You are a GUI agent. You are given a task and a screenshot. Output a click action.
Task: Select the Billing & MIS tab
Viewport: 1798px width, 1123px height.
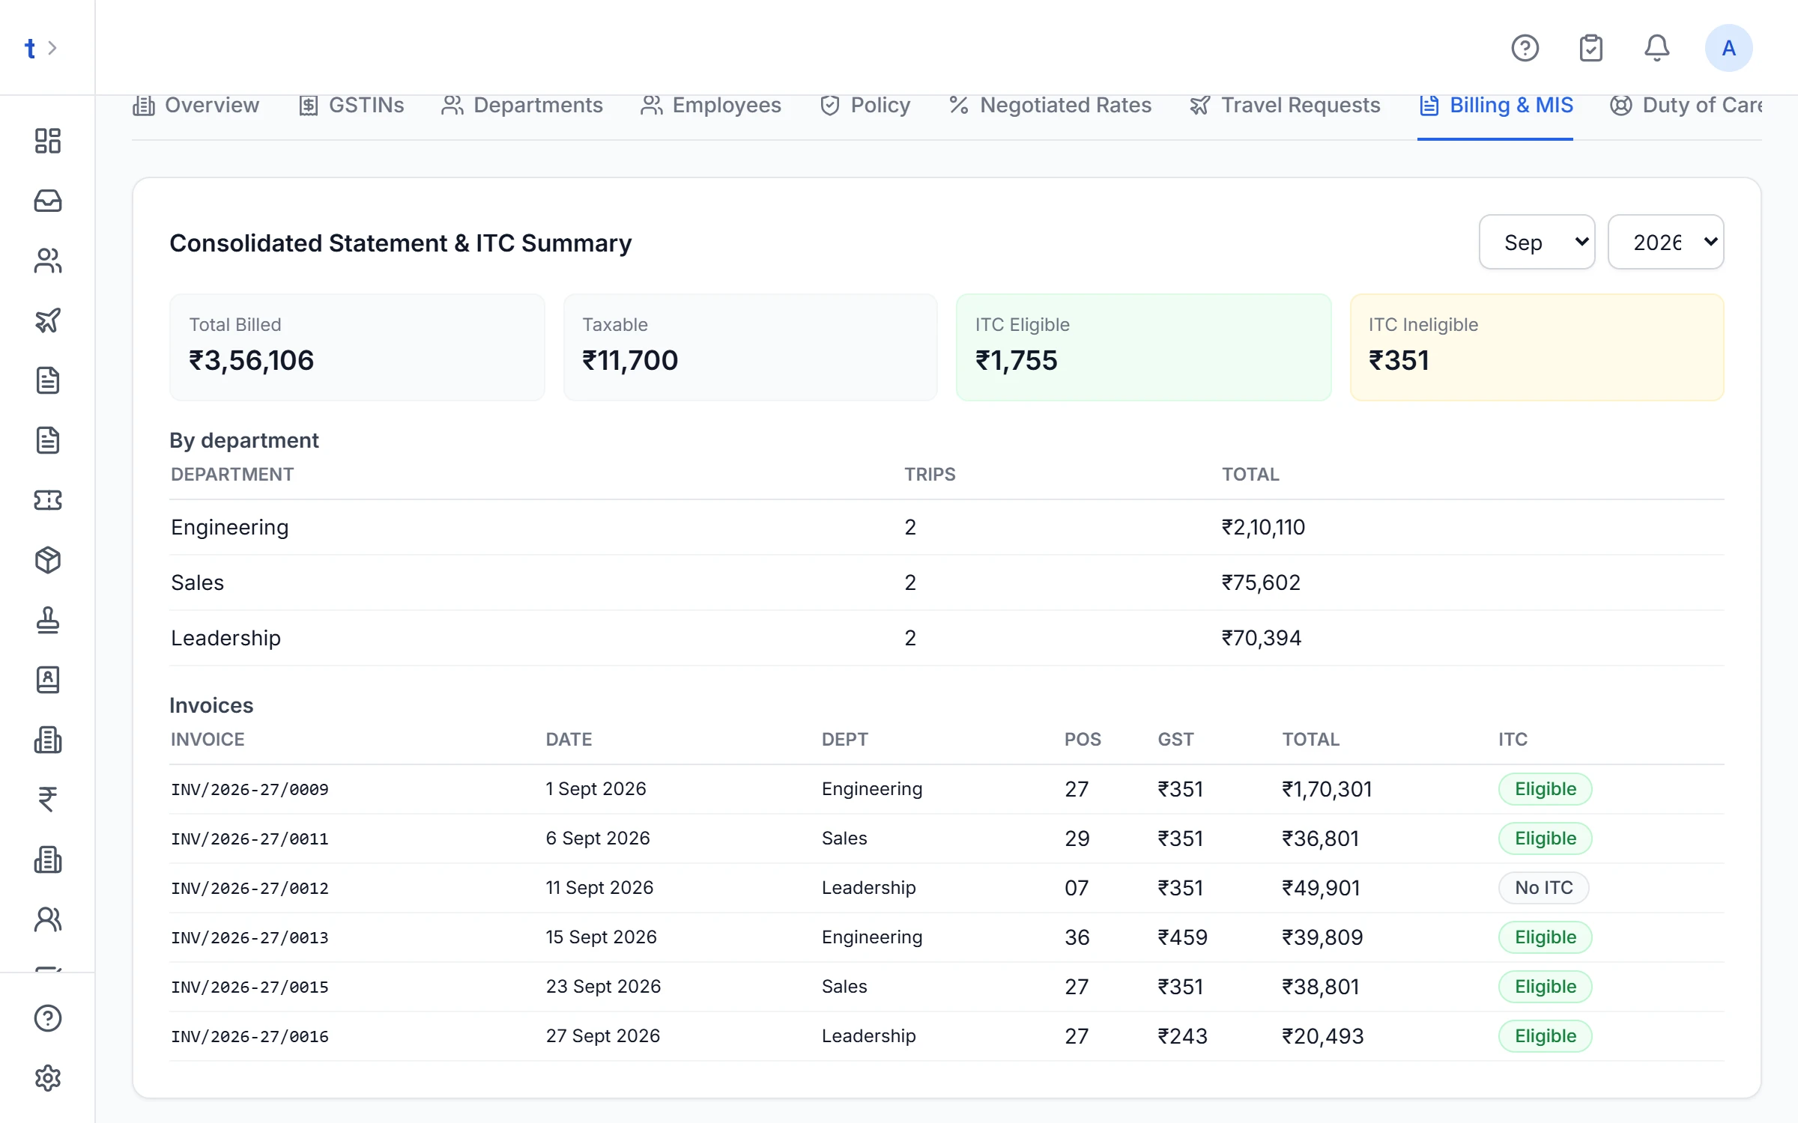pos(1496,106)
